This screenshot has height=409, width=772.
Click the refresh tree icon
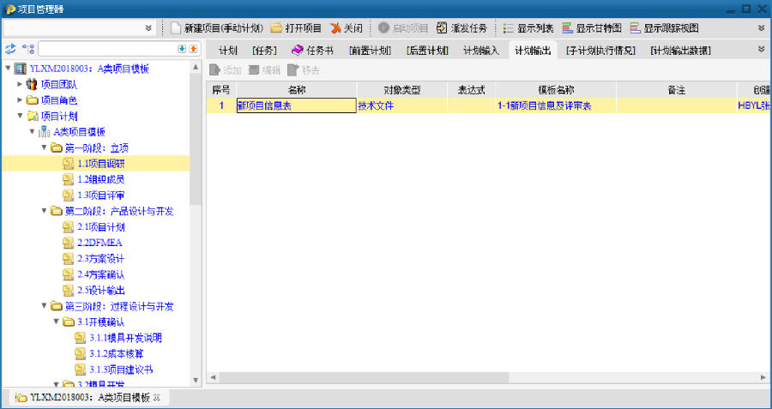click(10, 49)
